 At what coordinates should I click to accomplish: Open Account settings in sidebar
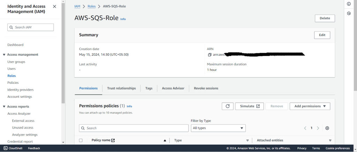click(x=20, y=97)
